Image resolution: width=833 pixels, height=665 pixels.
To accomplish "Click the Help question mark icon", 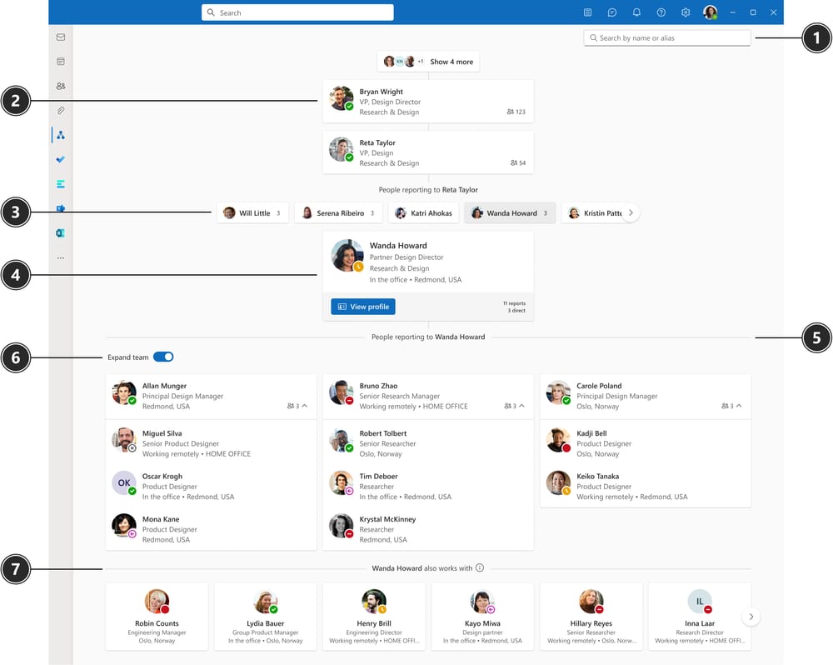I will [x=660, y=12].
